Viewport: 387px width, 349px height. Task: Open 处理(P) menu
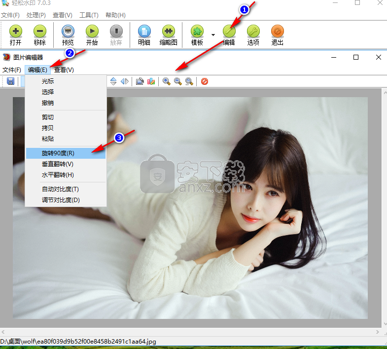(x=36, y=15)
